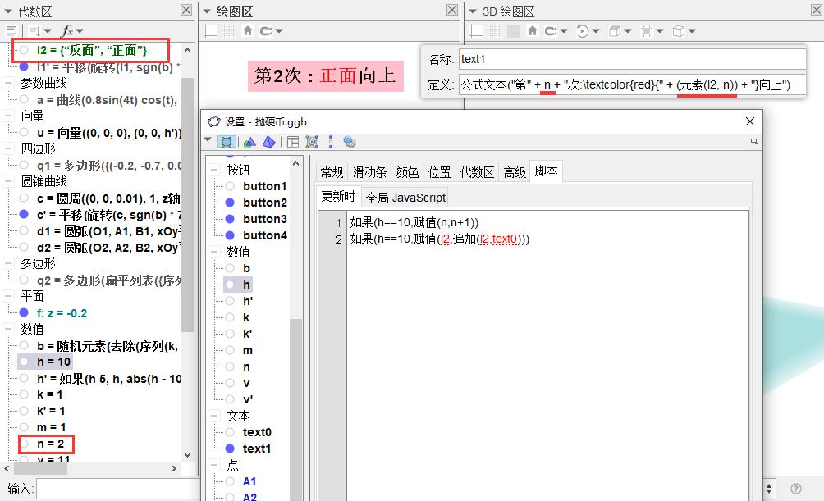Click the 名称 field containing text1

point(630,59)
